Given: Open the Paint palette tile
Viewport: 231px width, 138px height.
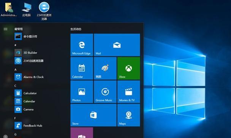Looking at the screenshot, I should click(x=105, y=68).
